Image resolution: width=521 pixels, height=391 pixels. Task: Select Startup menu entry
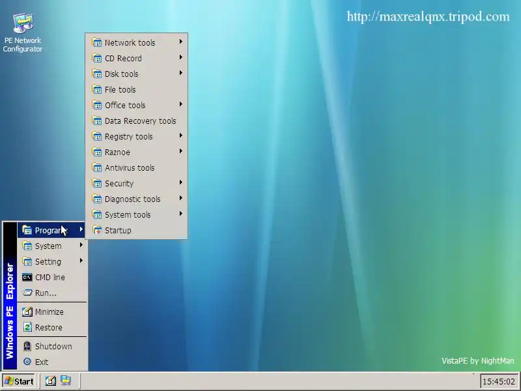(x=137, y=230)
